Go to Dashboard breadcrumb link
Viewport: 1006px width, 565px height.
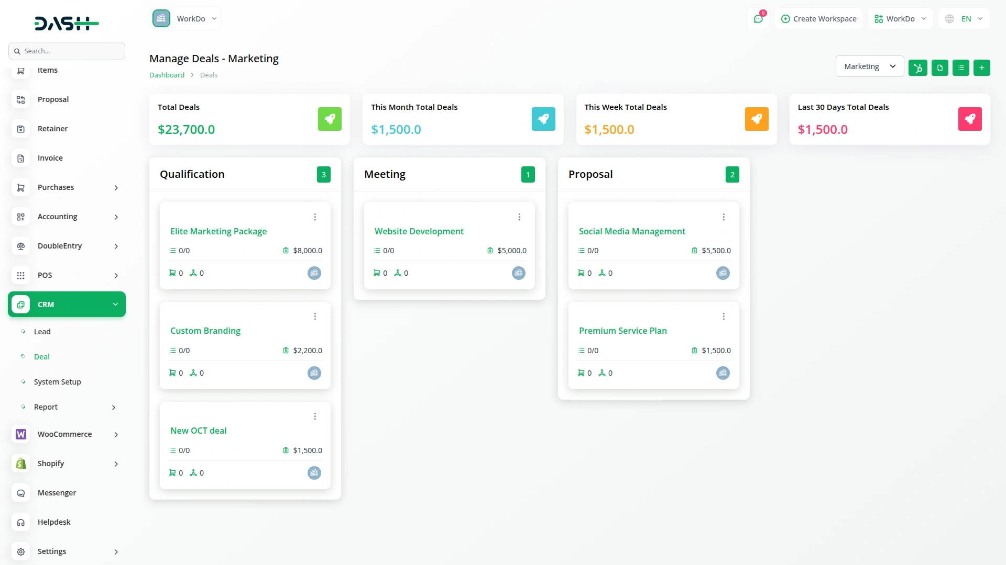click(x=167, y=75)
